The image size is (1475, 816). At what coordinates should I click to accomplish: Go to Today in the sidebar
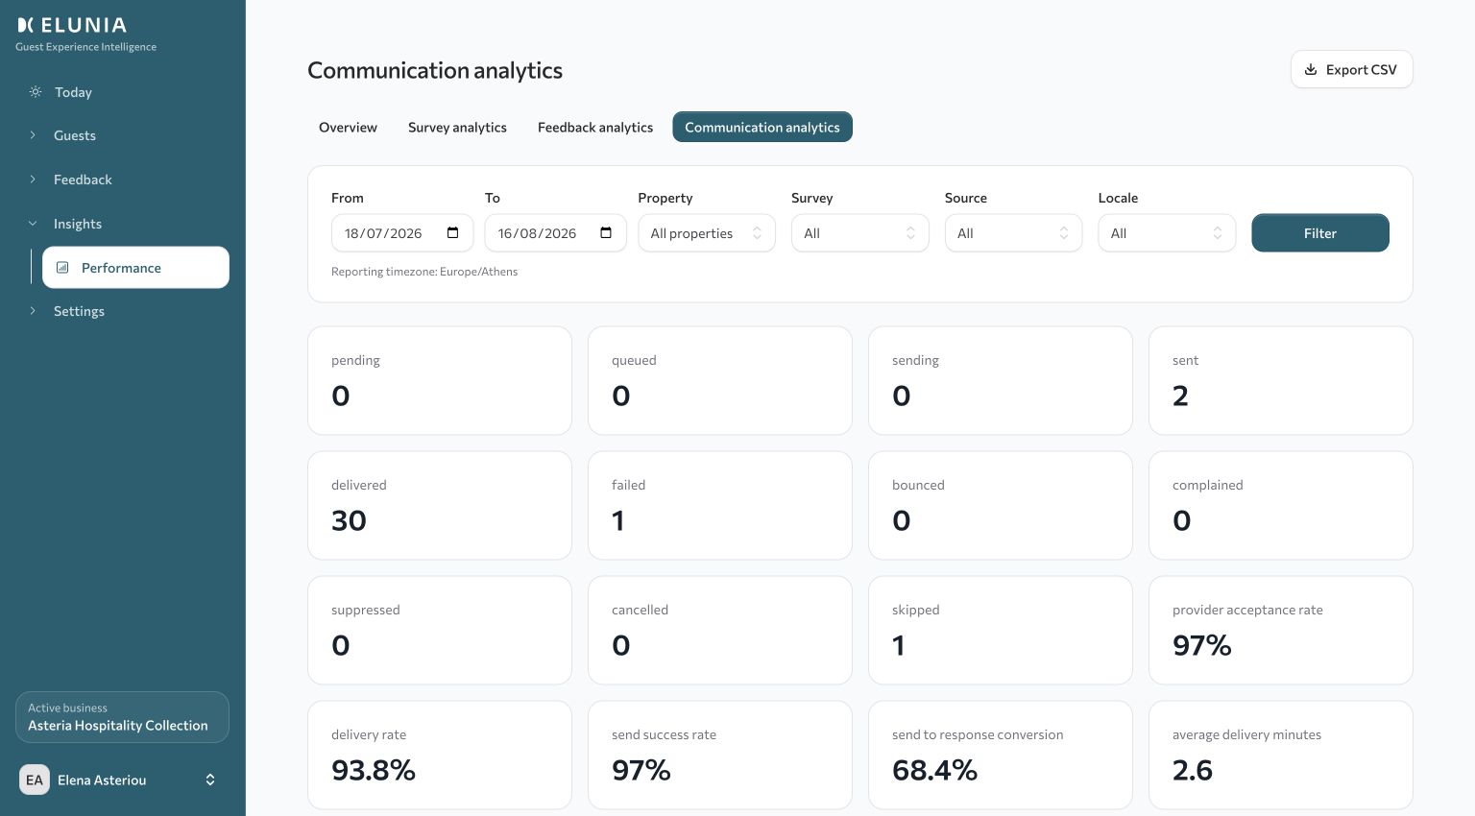[123, 92]
